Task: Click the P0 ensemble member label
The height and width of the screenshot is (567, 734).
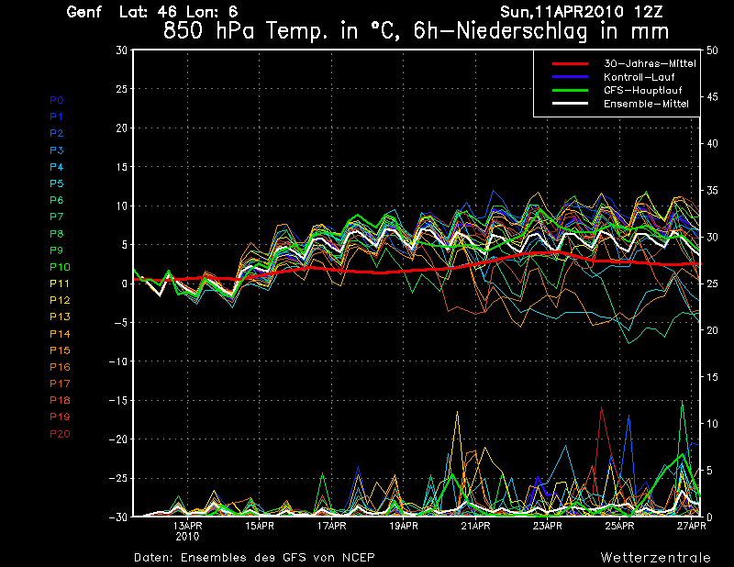Action: [x=57, y=100]
